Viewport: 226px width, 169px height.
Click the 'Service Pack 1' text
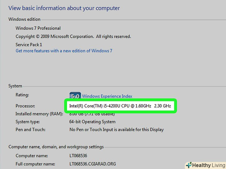click(x=29, y=45)
